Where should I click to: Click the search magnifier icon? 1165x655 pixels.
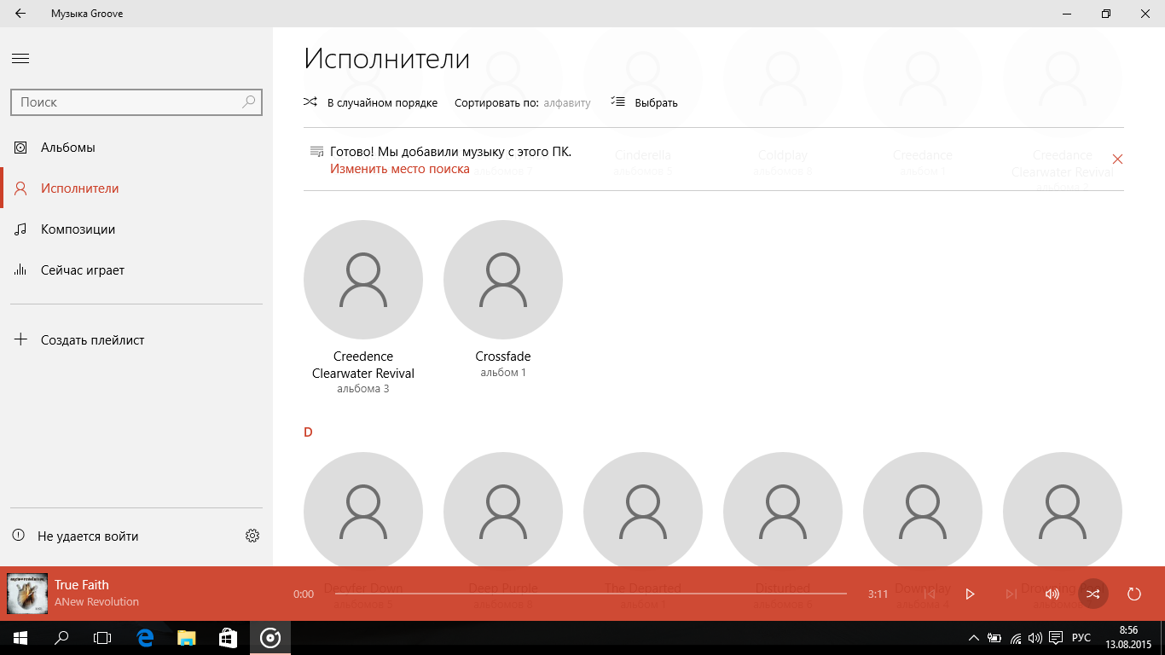(248, 101)
